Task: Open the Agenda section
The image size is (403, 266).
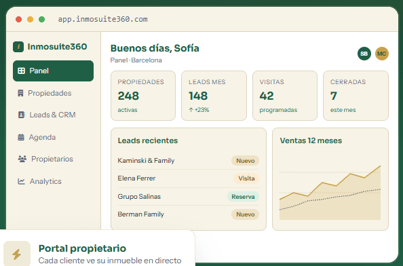Action: (x=53, y=137)
